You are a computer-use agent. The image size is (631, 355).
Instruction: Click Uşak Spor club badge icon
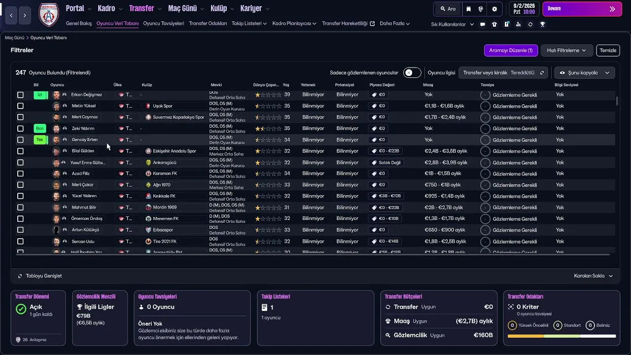(x=148, y=106)
